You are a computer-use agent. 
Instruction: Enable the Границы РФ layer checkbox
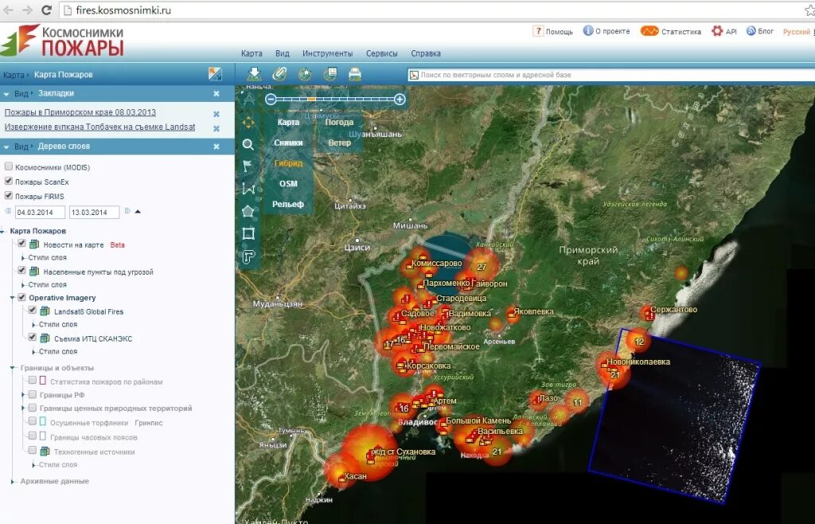click(32, 394)
